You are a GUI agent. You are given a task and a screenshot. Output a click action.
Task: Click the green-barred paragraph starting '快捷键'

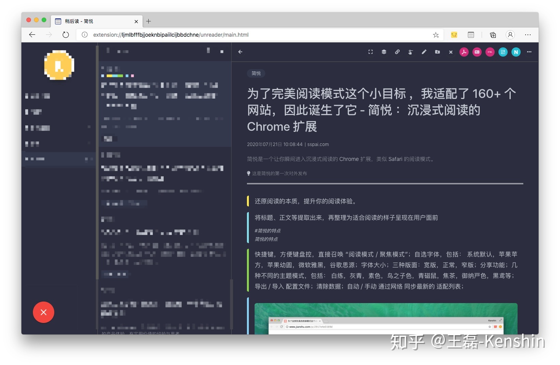(386, 270)
